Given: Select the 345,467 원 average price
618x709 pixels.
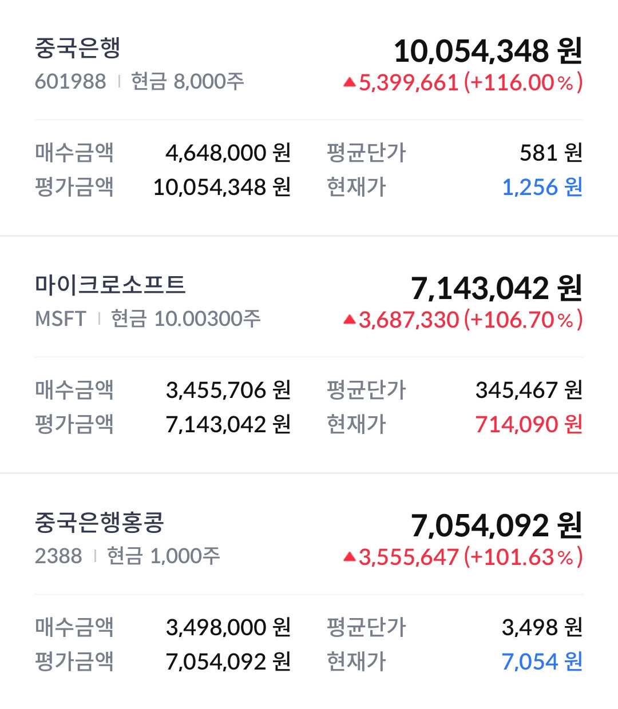Looking at the screenshot, I should [529, 390].
